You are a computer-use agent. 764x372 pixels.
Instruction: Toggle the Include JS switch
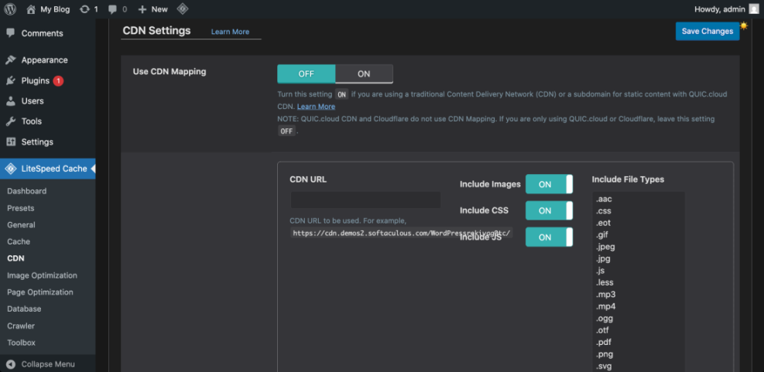pyautogui.click(x=549, y=237)
